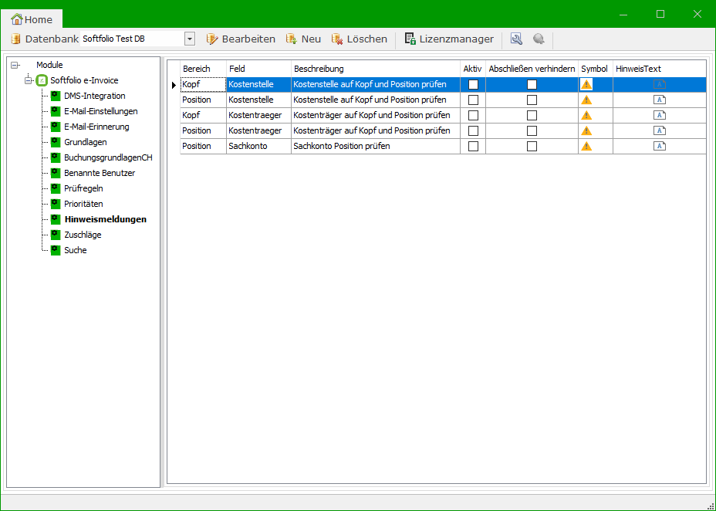Check Aktiv for Position Kostenstelle row
Screen dimensions: 716x511
click(x=473, y=100)
